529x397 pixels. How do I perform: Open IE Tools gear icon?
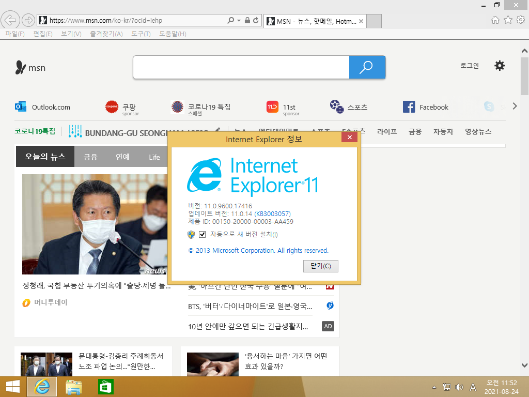521,20
